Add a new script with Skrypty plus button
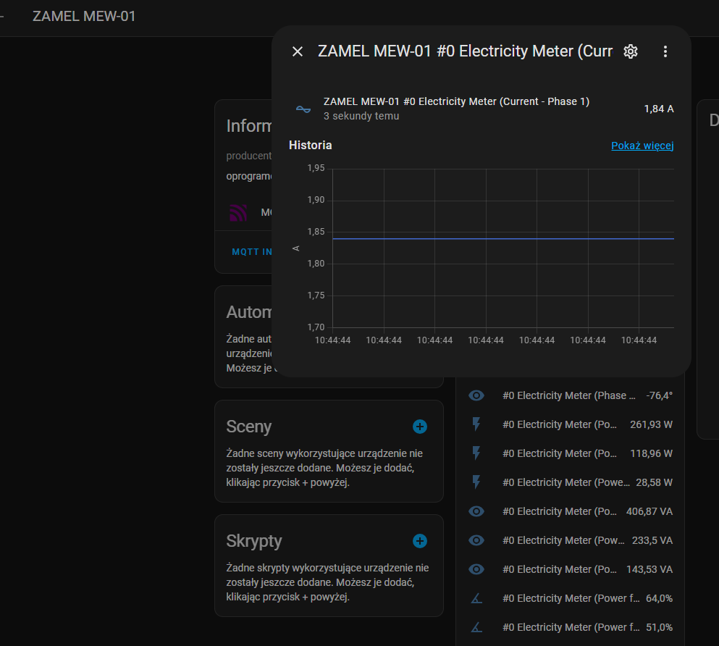The image size is (719, 646). click(419, 541)
